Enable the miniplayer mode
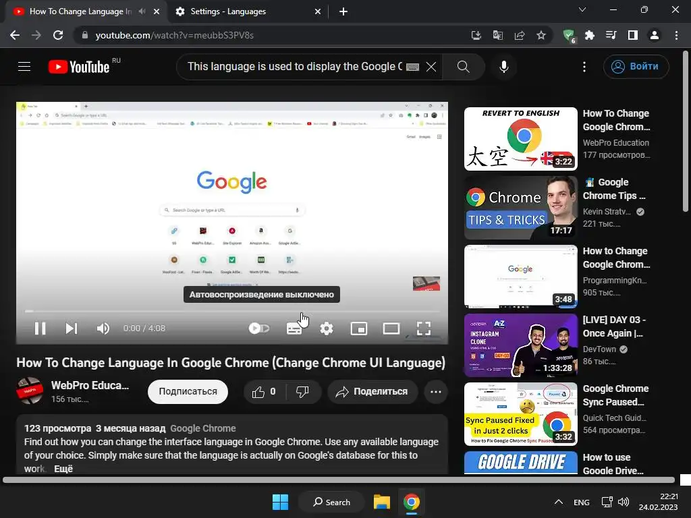691x518 pixels. pos(359,328)
